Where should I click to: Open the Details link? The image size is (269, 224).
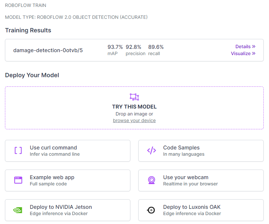pos(245,47)
